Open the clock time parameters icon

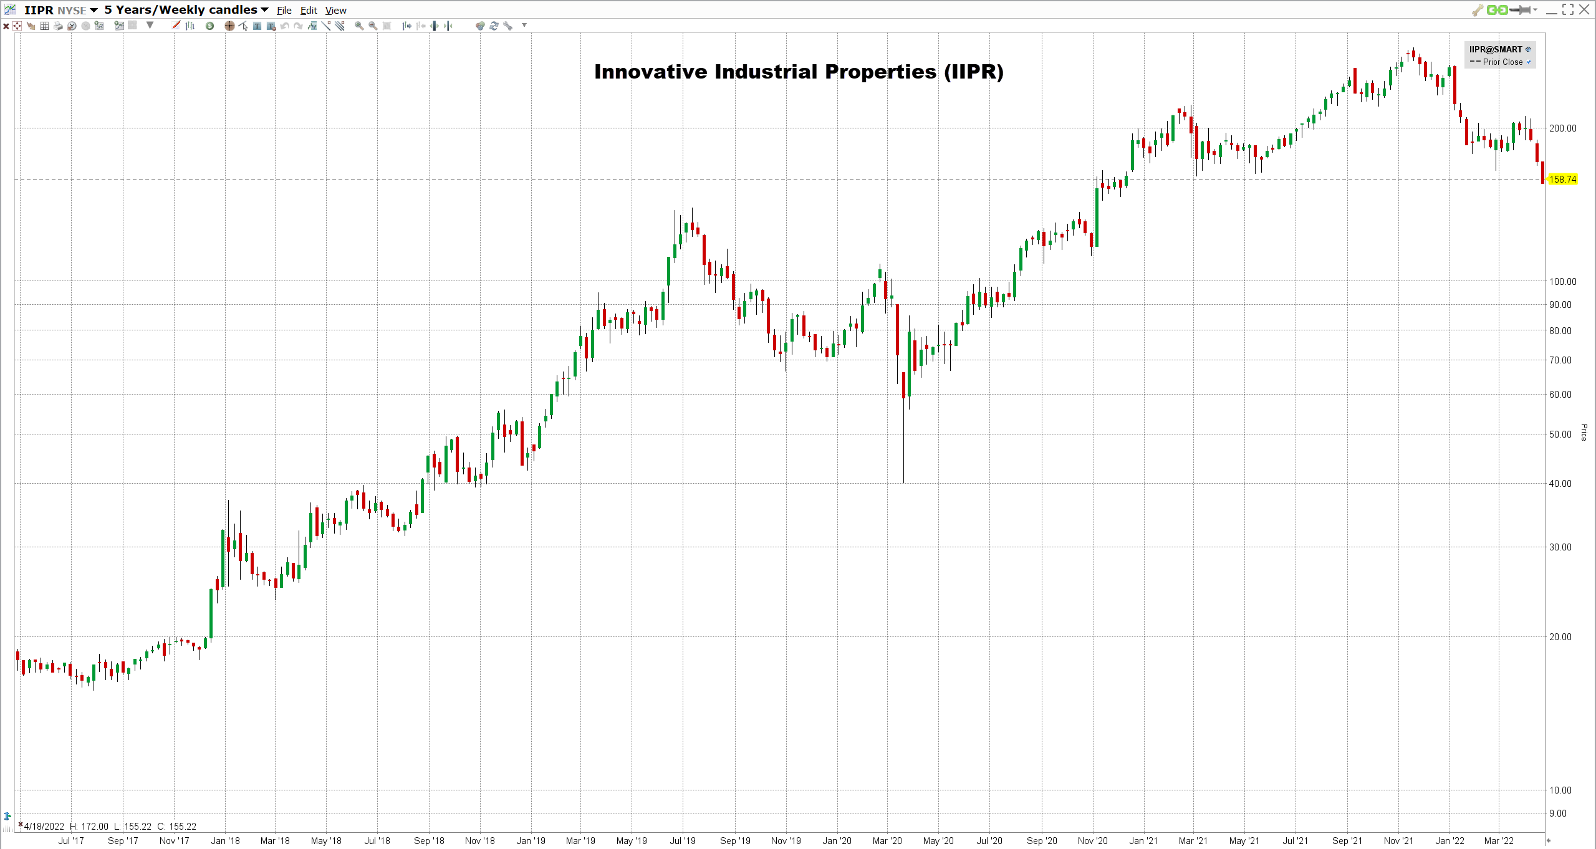click(72, 26)
